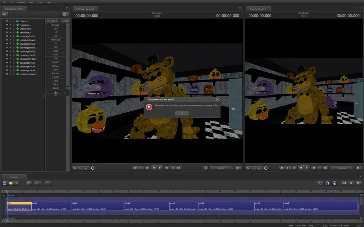The width and height of the screenshot is (364, 227).
Task: Select the shot3 clip in the timeline
Action: [x=98, y=206]
